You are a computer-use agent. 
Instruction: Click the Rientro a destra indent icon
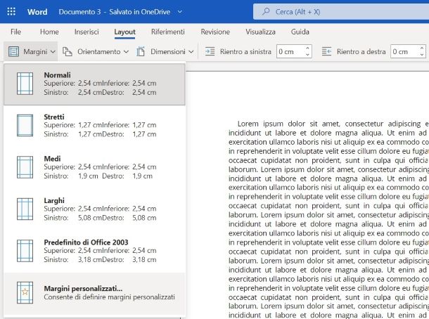(326, 51)
